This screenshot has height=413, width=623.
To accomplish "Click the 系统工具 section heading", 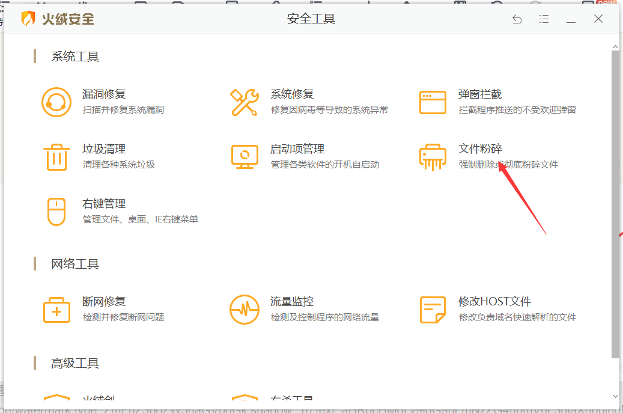I will [75, 57].
